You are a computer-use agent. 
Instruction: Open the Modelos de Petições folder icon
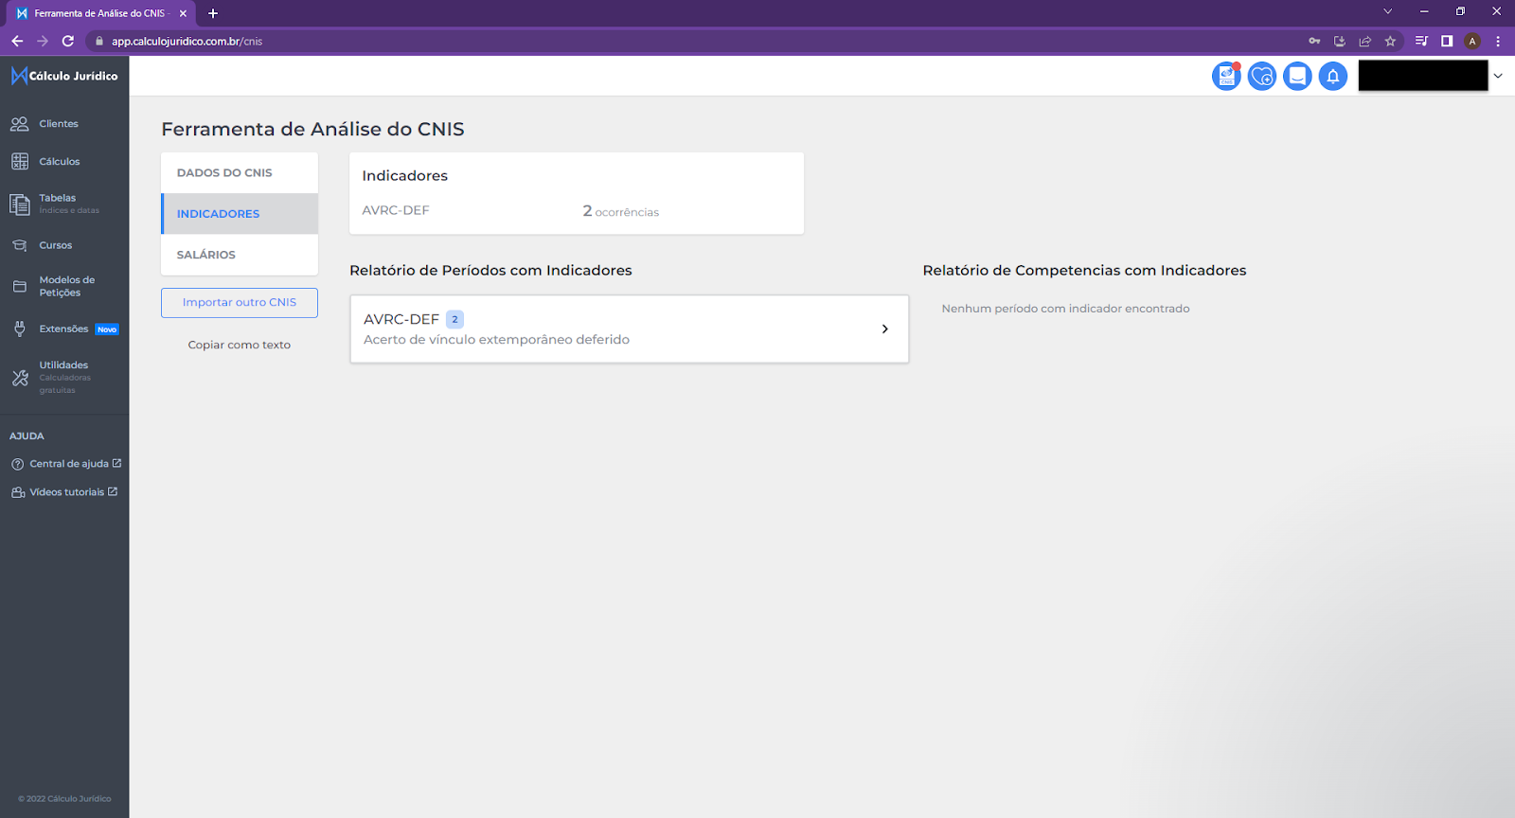[19, 286]
